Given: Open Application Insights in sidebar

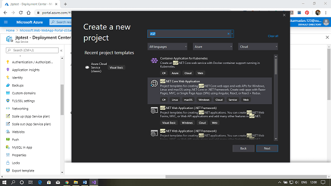Looking at the screenshot, I should [x=26, y=70].
